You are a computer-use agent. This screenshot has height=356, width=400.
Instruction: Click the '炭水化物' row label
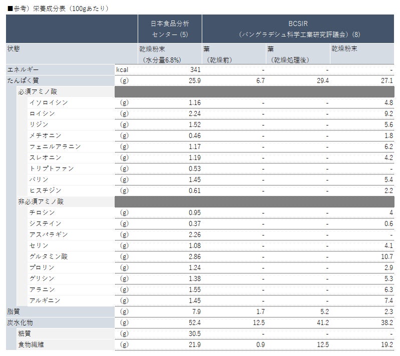click(20, 322)
